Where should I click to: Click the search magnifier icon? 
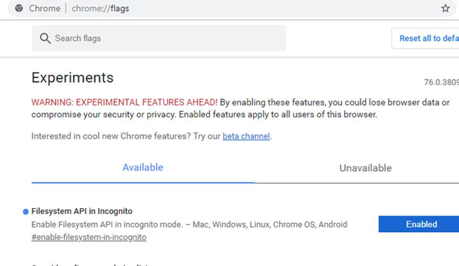click(45, 38)
